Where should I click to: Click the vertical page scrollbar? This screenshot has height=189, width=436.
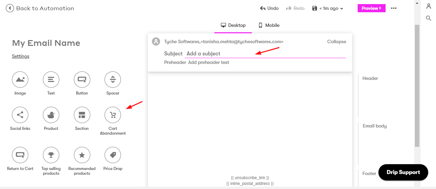(417, 86)
